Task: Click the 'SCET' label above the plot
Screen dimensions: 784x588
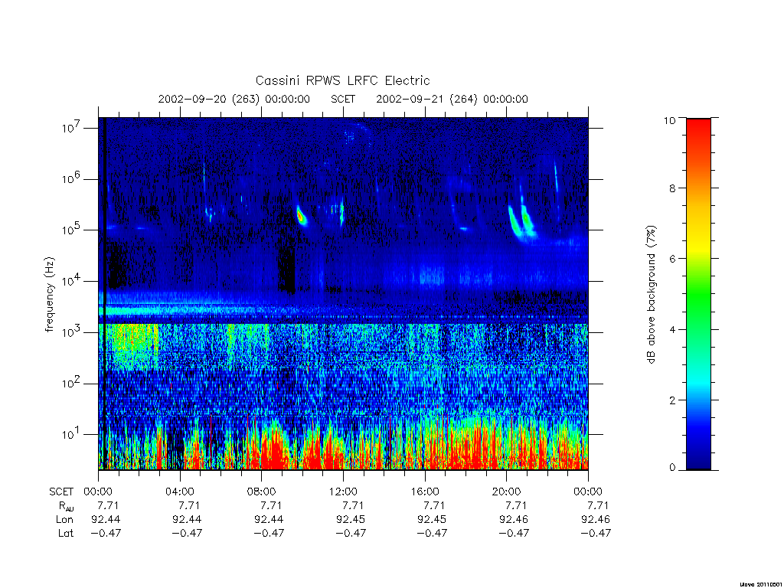Action: [343, 99]
